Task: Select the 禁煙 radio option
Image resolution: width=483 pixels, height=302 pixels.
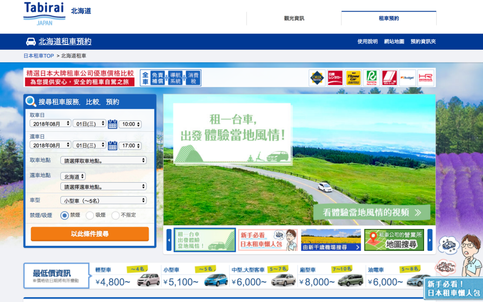Action: click(64, 215)
